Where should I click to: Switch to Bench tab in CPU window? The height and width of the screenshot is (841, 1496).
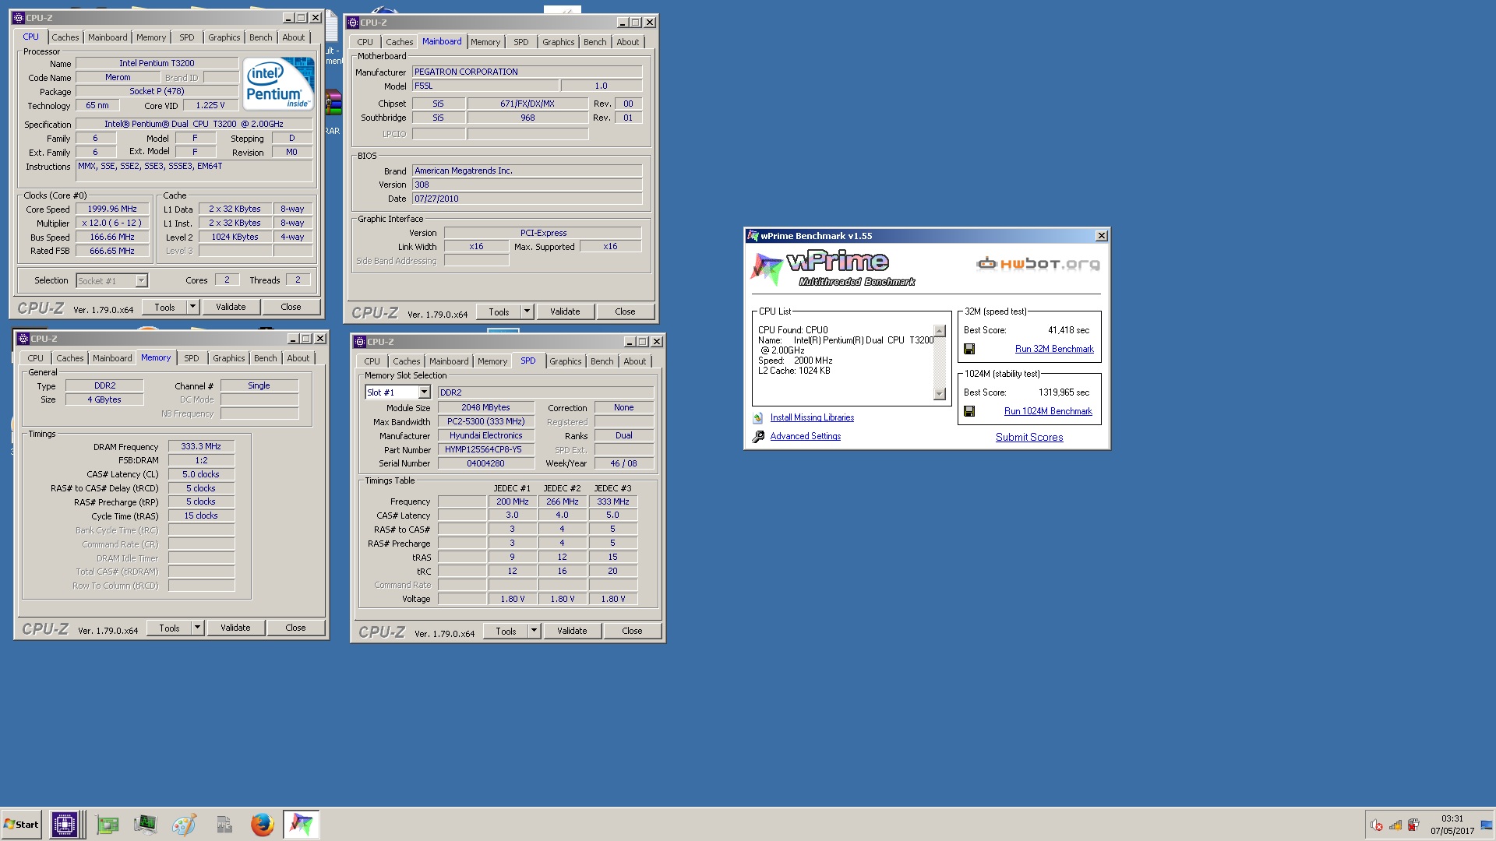coord(261,37)
